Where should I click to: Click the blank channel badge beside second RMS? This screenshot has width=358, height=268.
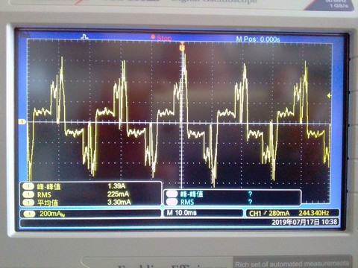(172, 202)
